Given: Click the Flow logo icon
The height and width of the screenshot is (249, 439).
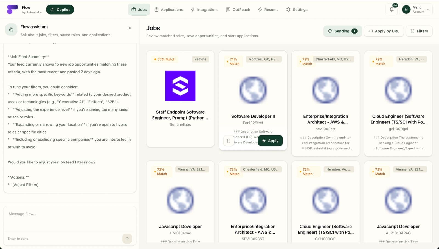Looking at the screenshot, I should click(x=12, y=9).
